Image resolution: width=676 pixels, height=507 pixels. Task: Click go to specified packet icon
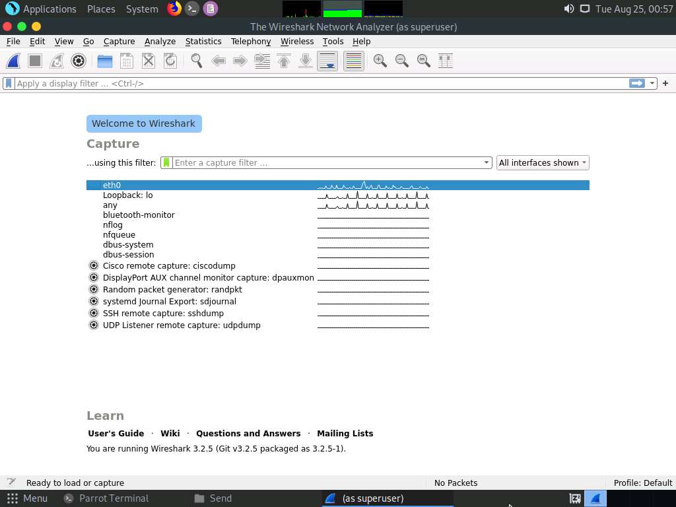[x=262, y=61]
